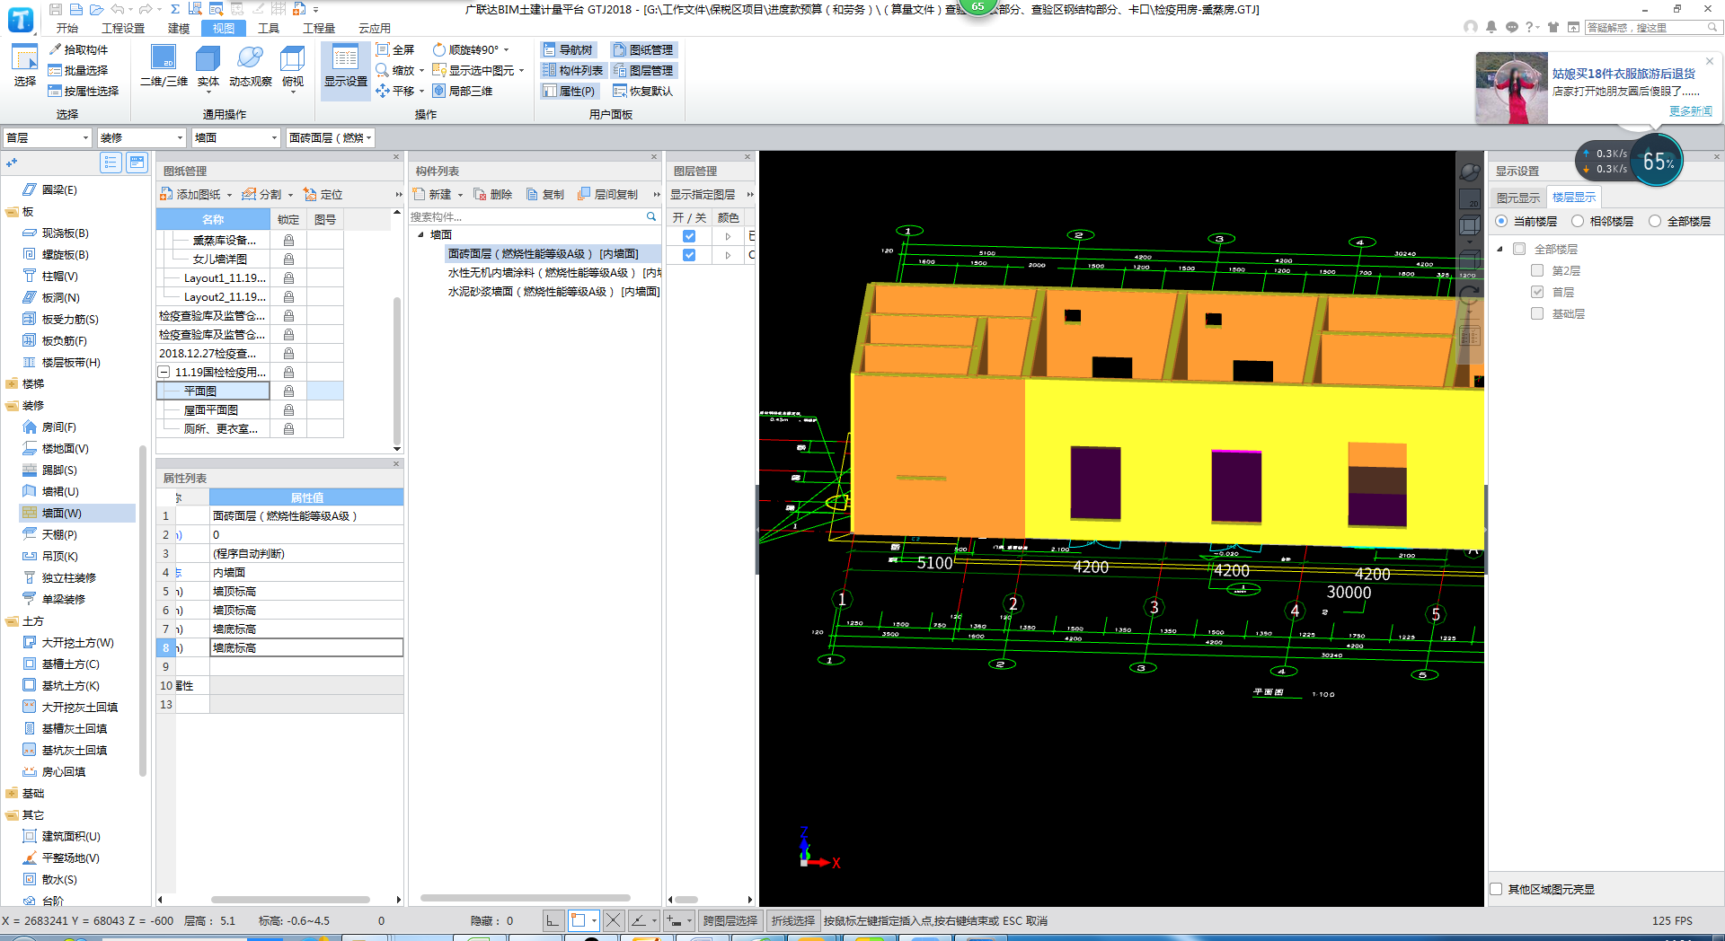1725x941 pixels.
Task: Click 层间复制 copy between floors icon
Action: tap(584, 194)
